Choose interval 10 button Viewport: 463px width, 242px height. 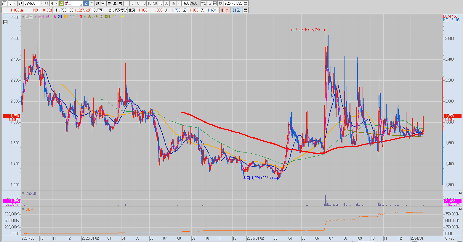pyautogui.click(x=144, y=3)
